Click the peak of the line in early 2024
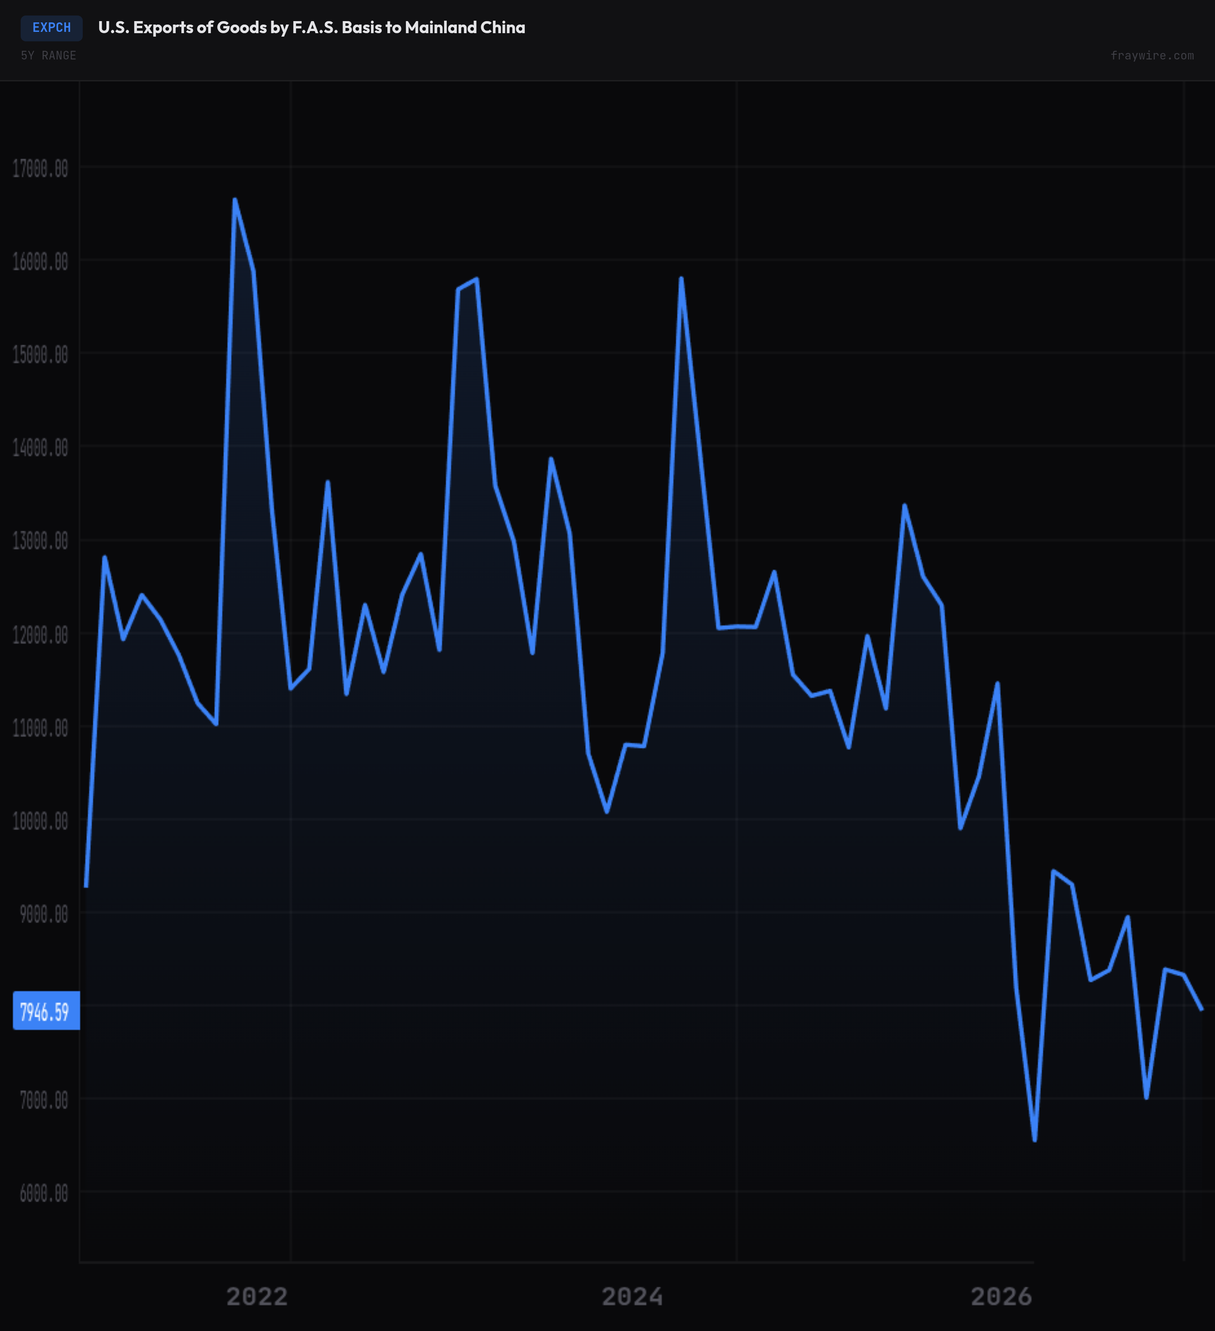 [681, 279]
